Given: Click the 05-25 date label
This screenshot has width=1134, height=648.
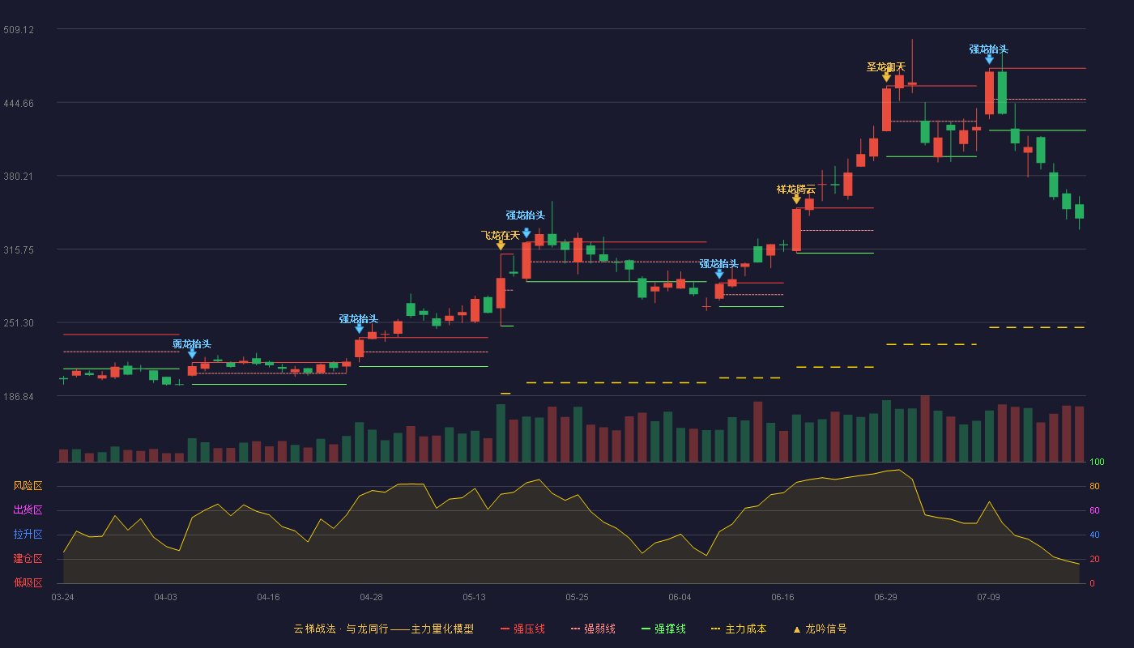Looking at the screenshot, I should point(578,597).
